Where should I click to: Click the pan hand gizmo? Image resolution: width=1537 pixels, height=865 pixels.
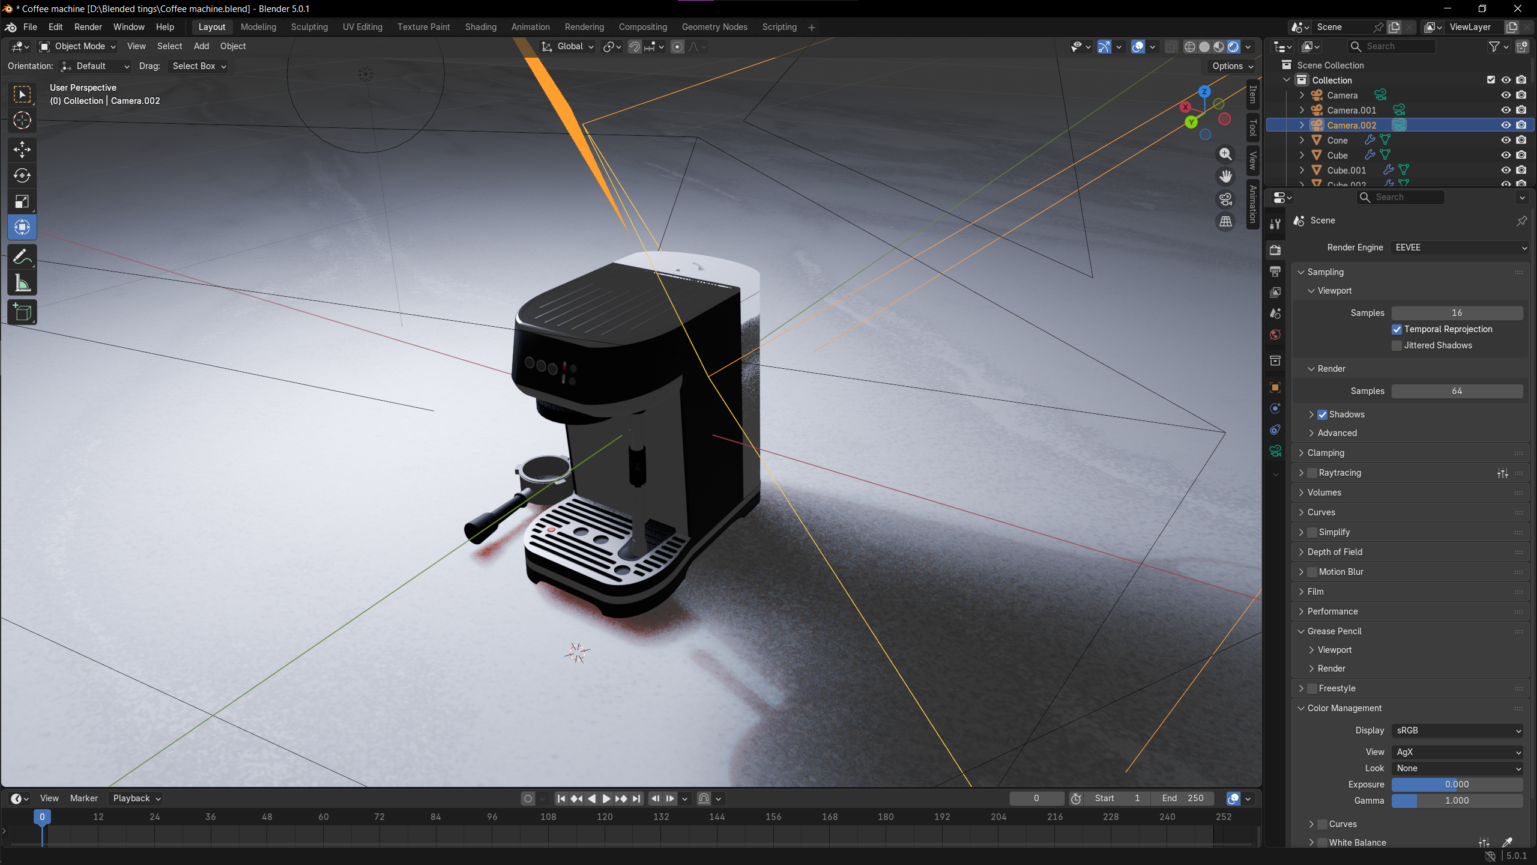pyautogui.click(x=1225, y=177)
